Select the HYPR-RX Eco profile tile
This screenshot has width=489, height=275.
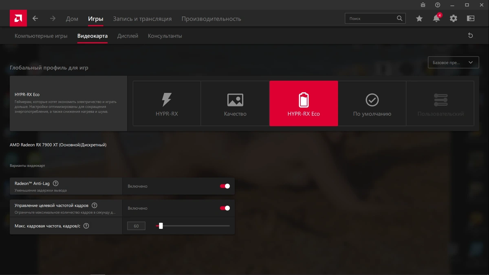tap(304, 103)
